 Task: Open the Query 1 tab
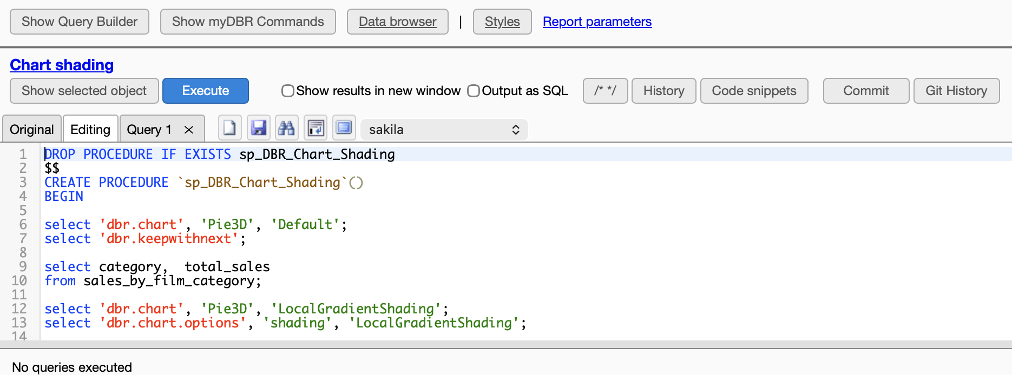[x=149, y=130]
